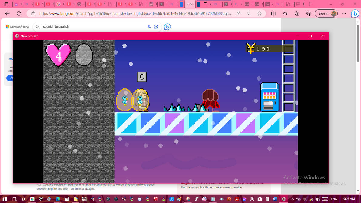Open Edge split screen
The height and width of the screenshot is (203, 361).
tap(273, 14)
